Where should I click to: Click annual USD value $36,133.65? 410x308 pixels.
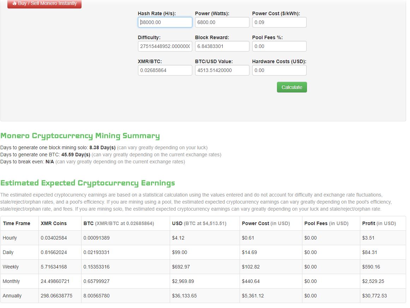click(x=184, y=296)
